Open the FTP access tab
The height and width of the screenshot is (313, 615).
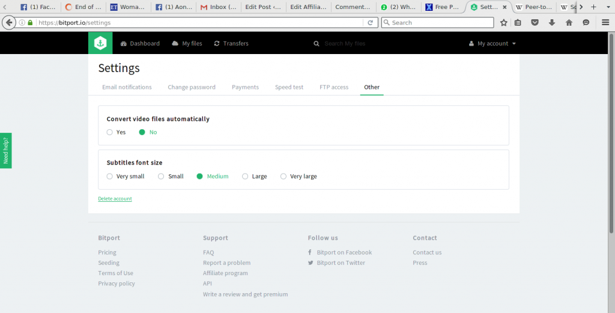coord(334,87)
